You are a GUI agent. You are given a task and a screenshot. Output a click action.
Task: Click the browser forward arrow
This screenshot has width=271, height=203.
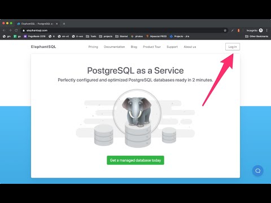(10, 30)
